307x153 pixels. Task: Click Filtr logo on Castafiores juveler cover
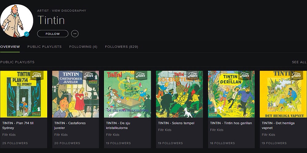[x=89, y=75]
